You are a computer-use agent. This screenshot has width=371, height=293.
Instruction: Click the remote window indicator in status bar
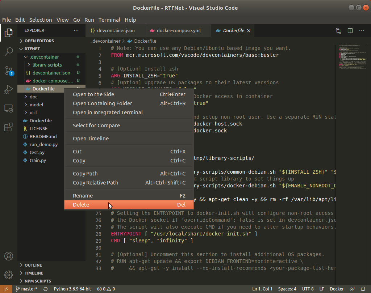6,289
